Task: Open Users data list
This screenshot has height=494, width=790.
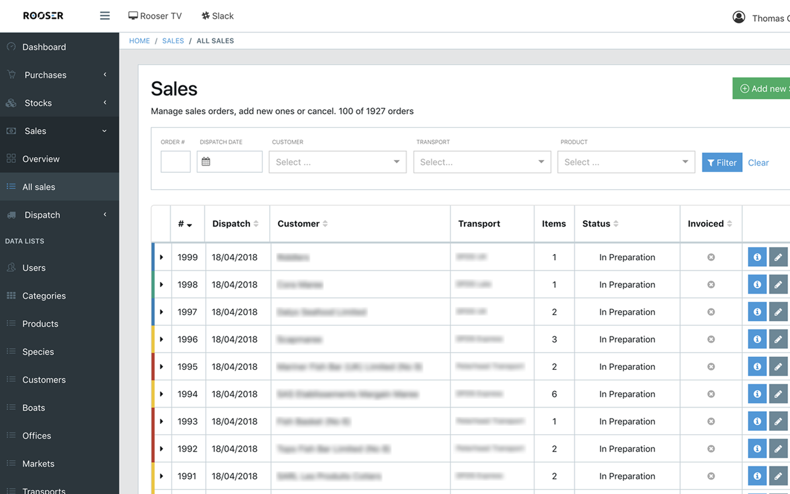Action: coord(59,267)
